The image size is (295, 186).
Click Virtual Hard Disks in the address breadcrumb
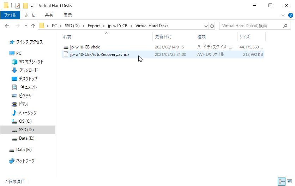coord(152,26)
